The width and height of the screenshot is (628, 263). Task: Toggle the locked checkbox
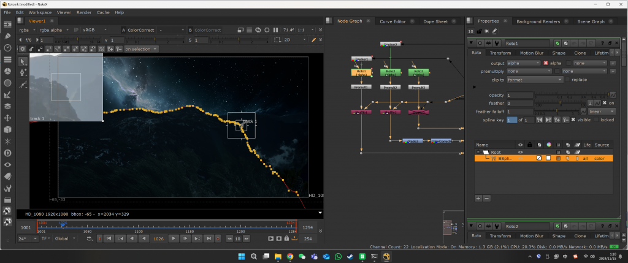pyautogui.click(x=595, y=120)
